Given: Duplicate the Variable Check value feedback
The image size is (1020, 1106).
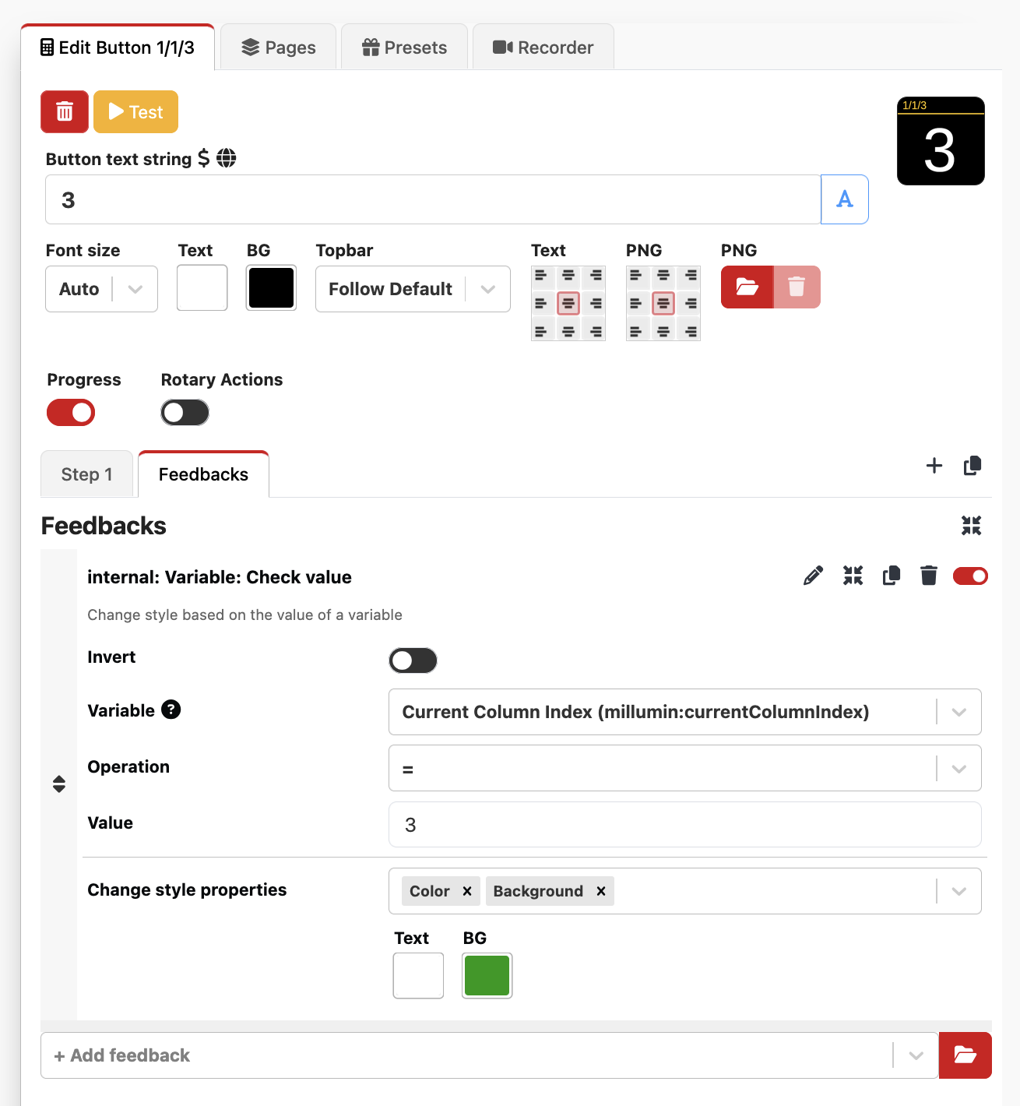Looking at the screenshot, I should 891,576.
